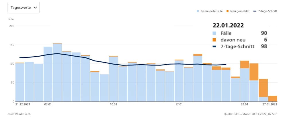Select the last orange bar for 27.01.2022
This screenshot has width=285, height=122.
click(x=273, y=99)
